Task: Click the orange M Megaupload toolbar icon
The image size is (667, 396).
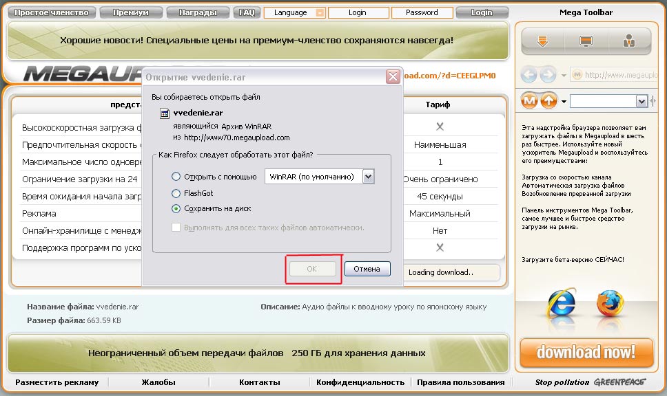Action: 530,100
